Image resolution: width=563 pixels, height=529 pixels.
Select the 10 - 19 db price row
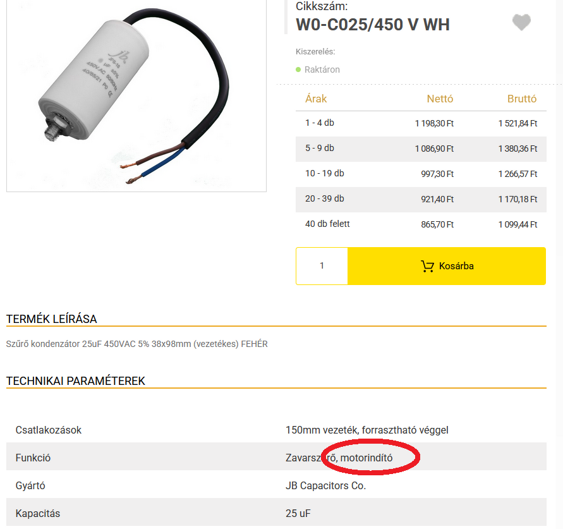pyautogui.click(x=421, y=174)
